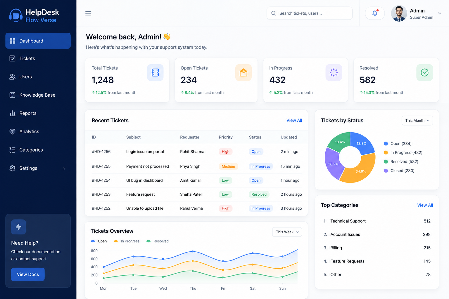Open the This Month dropdown
The height and width of the screenshot is (299, 449).
click(417, 121)
